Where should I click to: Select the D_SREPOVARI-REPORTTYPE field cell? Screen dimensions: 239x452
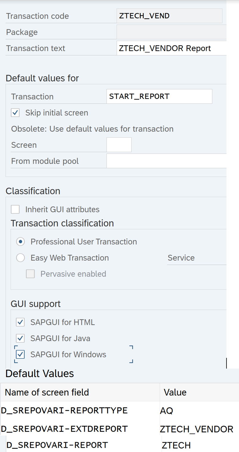click(64, 411)
